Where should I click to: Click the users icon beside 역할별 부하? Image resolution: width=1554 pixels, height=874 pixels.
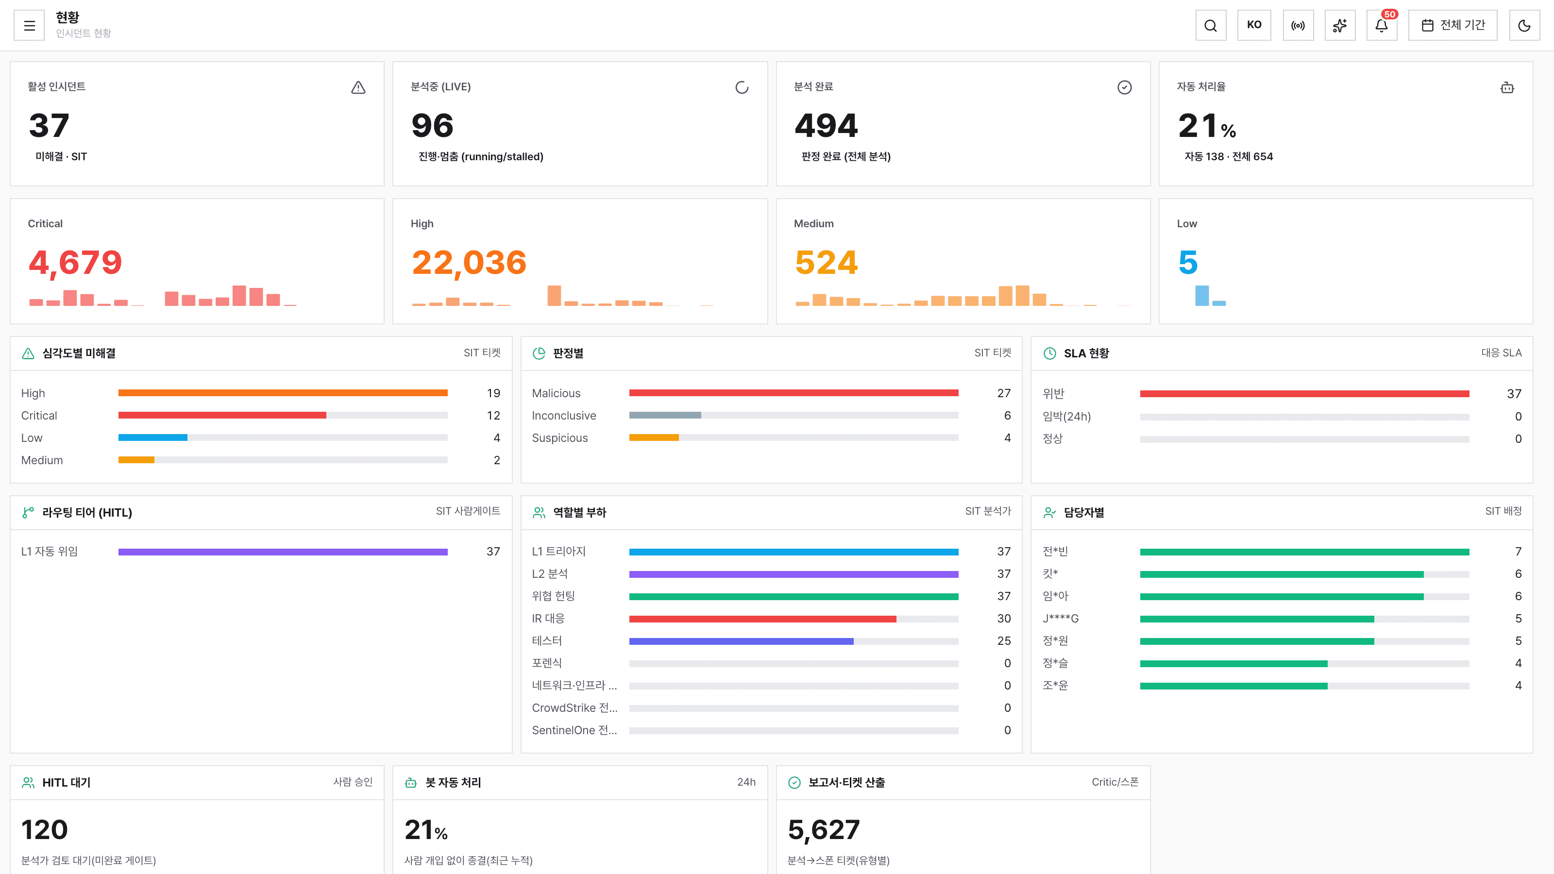click(x=539, y=513)
